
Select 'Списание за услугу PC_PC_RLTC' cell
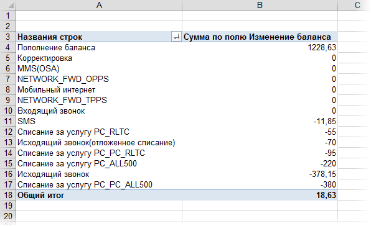coord(99,153)
